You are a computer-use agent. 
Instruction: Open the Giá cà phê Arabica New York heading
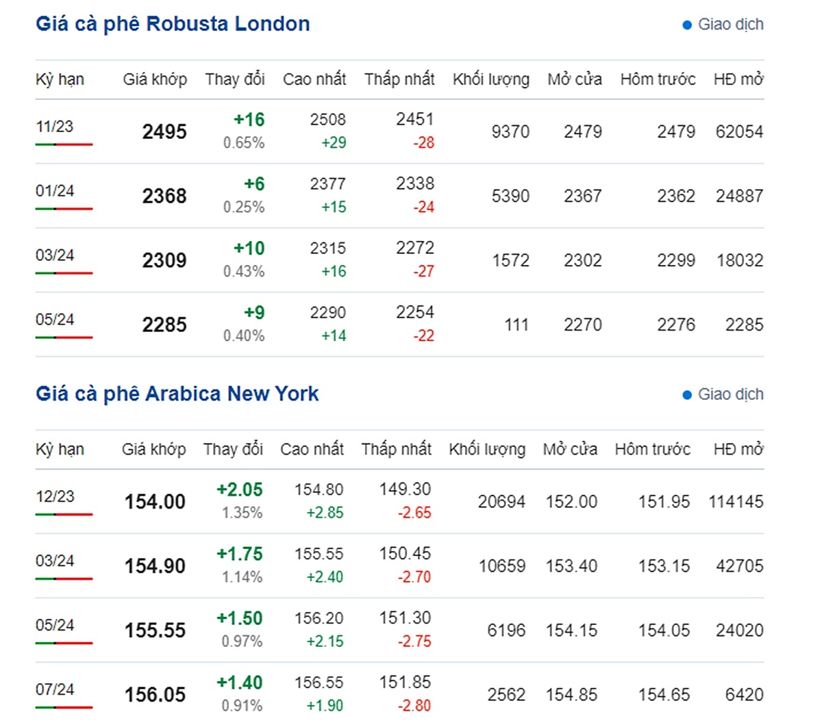tap(177, 394)
